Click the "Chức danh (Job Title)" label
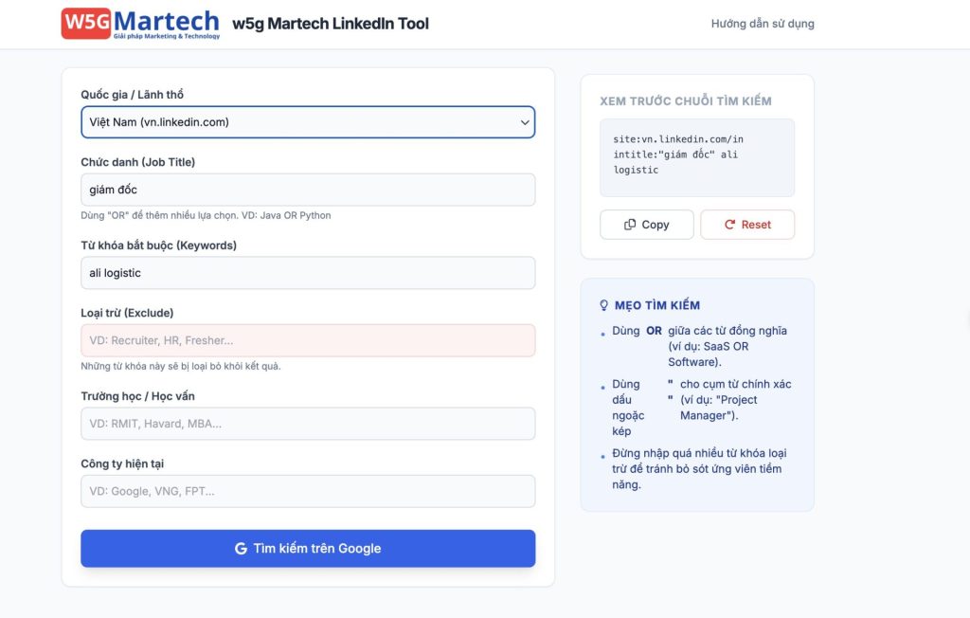This screenshot has width=970, height=618. [138, 162]
